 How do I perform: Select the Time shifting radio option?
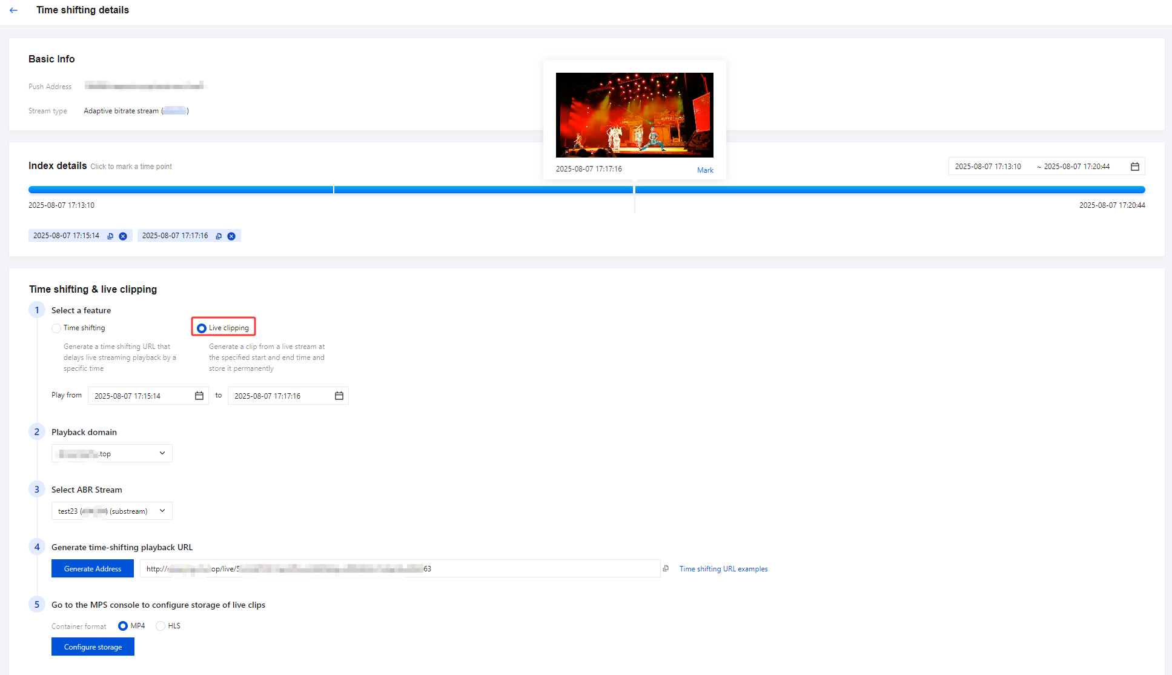pyautogui.click(x=56, y=328)
